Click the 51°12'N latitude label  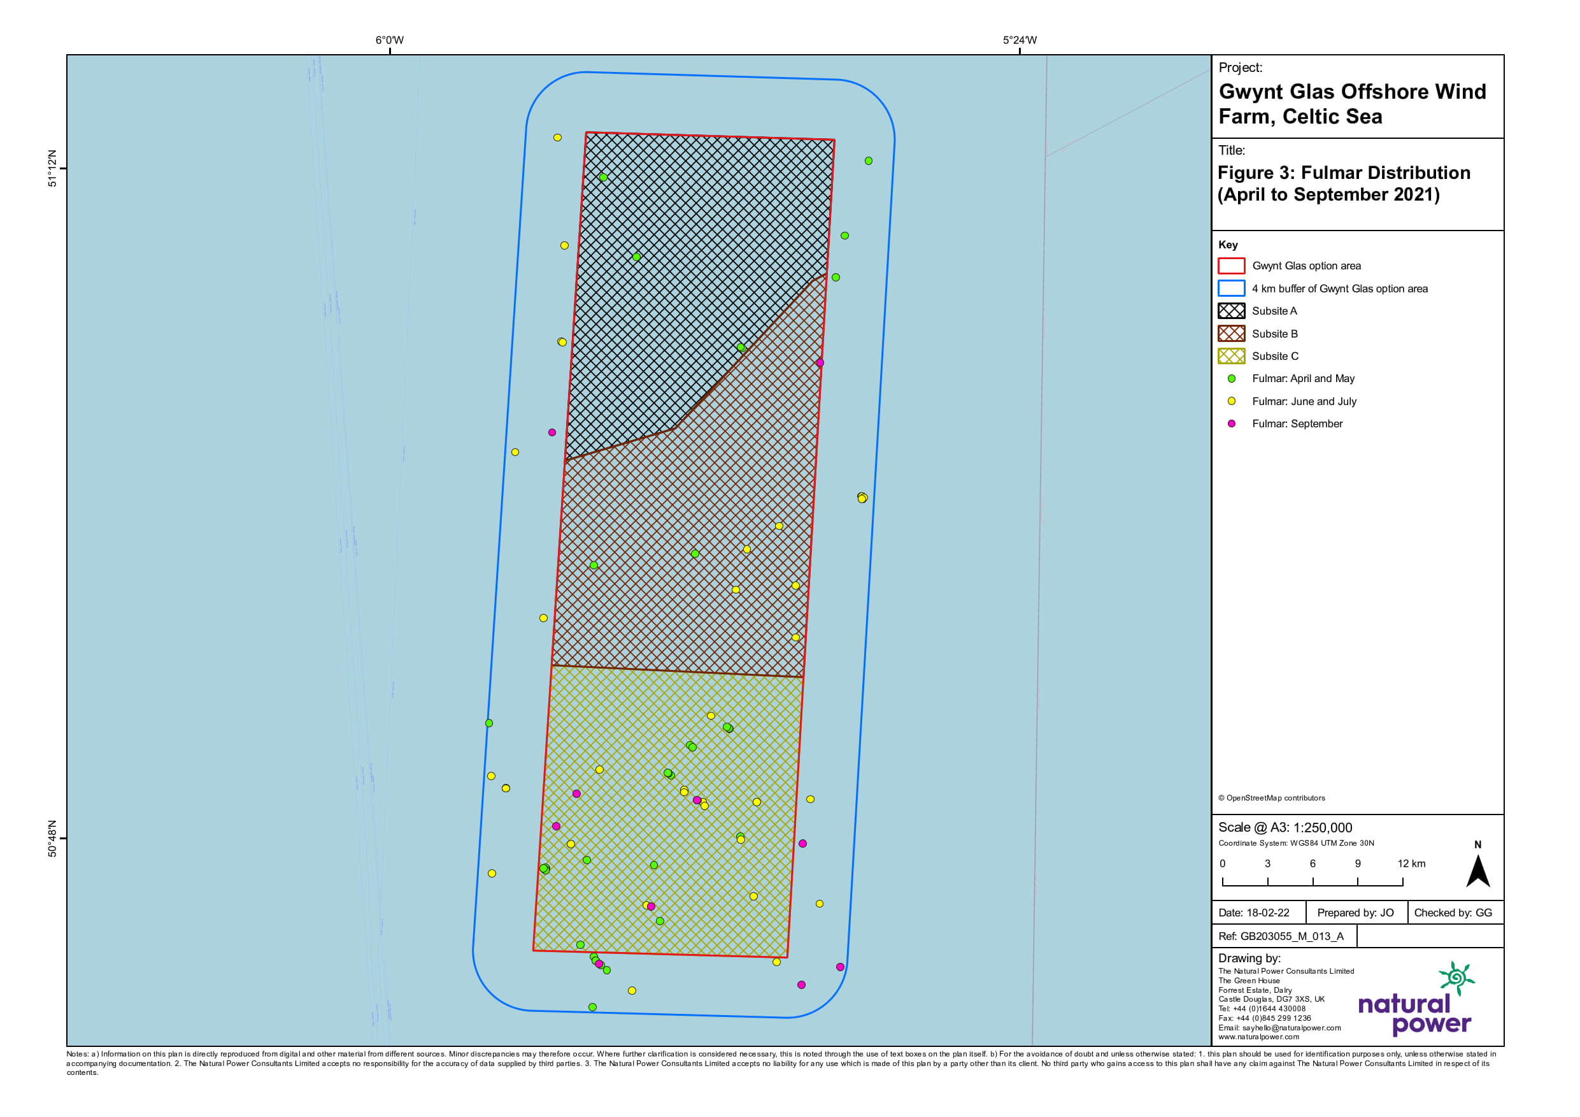pyautogui.click(x=52, y=168)
